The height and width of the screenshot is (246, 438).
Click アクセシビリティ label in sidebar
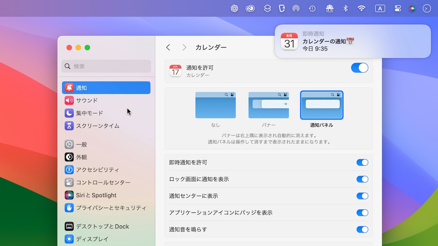pyautogui.click(x=98, y=170)
